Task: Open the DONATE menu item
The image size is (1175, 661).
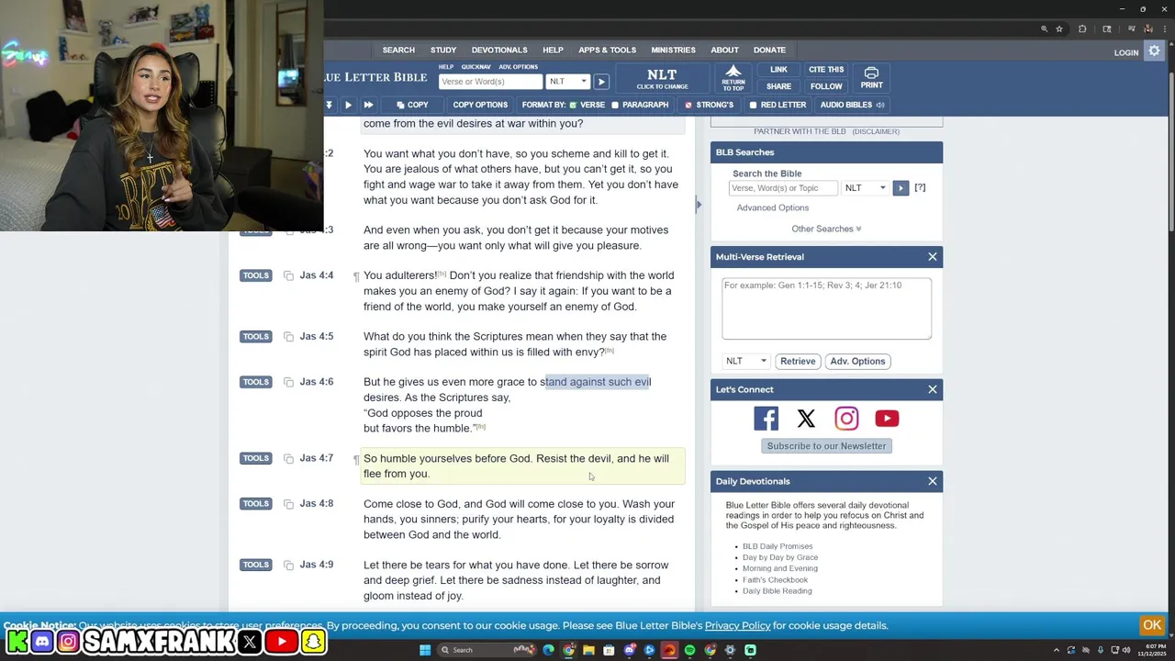Action: pos(769,50)
